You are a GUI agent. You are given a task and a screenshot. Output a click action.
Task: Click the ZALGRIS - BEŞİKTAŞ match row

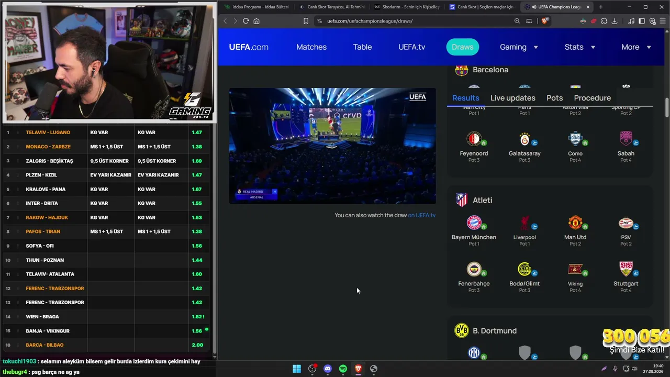tap(107, 161)
